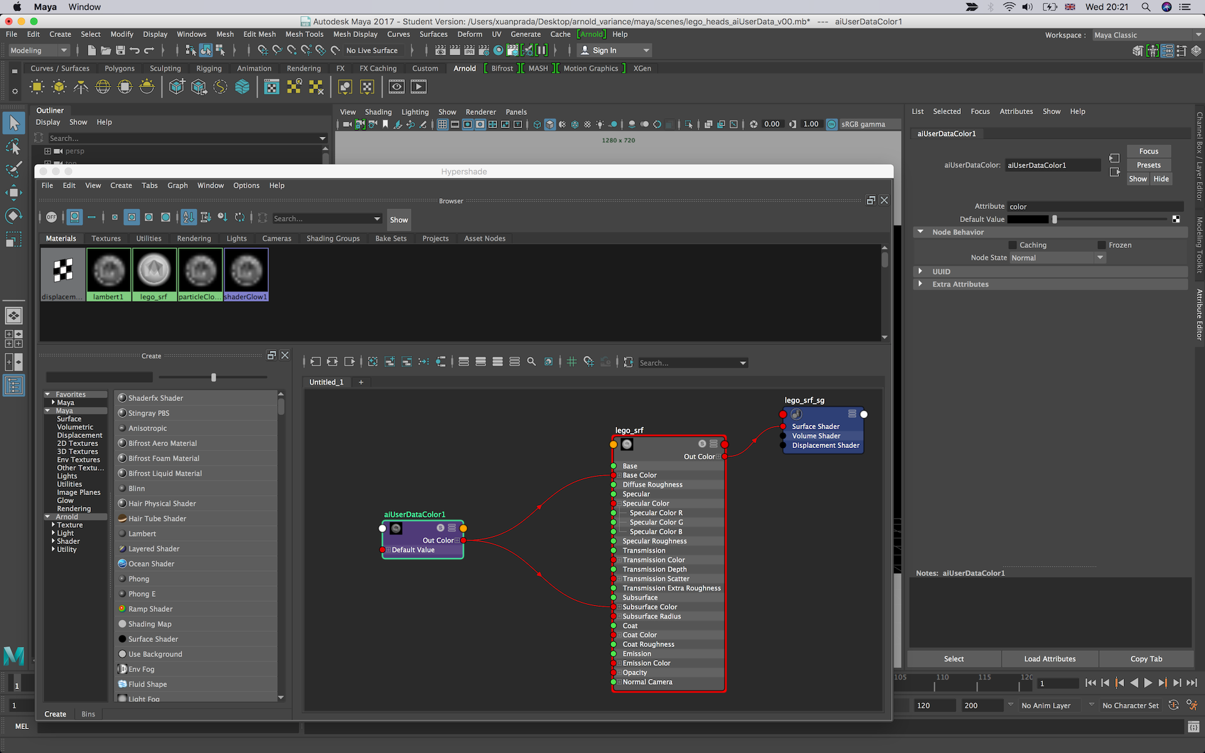Collapse the Arnold category in Create panel

pyautogui.click(x=48, y=516)
